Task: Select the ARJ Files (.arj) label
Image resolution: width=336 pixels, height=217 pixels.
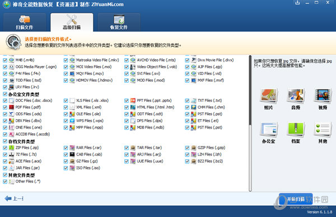Action: pyautogui.click(x=149, y=154)
